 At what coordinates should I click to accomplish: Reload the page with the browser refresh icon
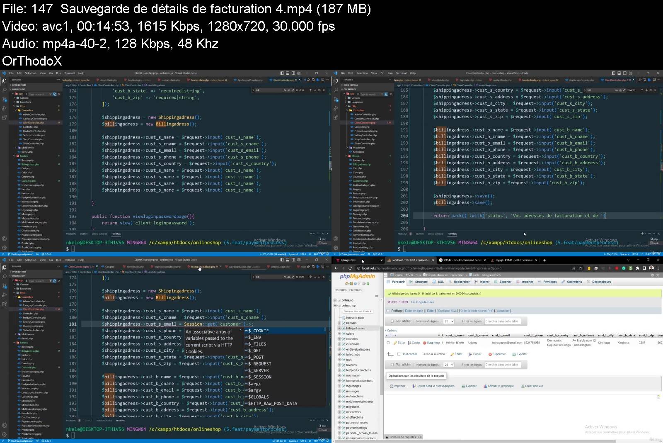tap(350, 268)
